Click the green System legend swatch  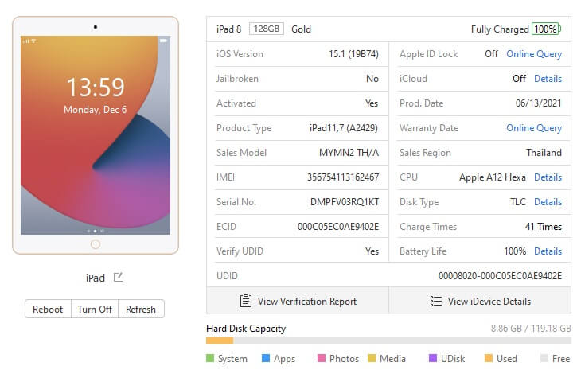click(210, 358)
